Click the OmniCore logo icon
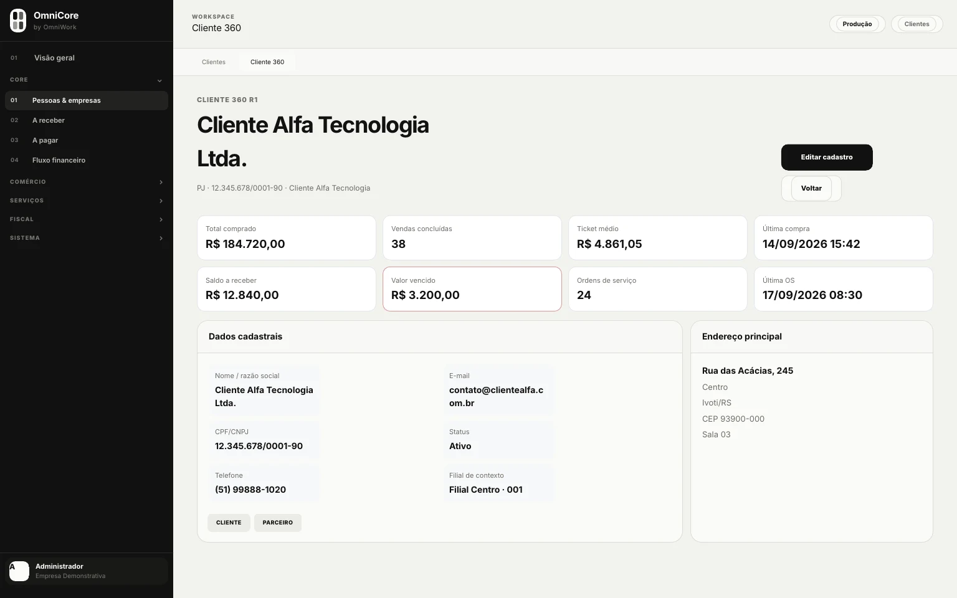This screenshot has width=957, height=598. point(18,21)
